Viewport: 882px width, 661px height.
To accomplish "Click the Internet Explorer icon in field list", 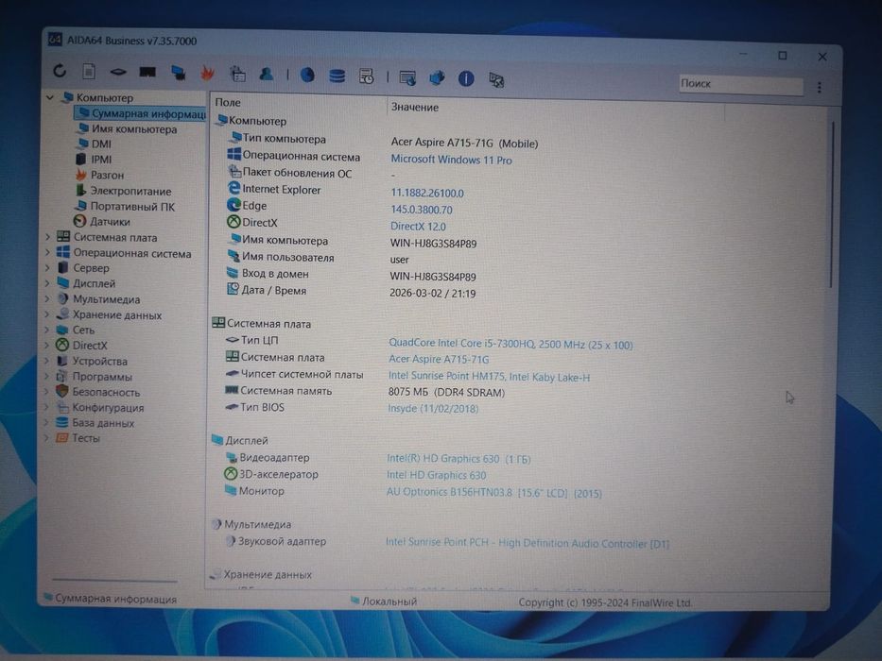I will coord(234,188).
